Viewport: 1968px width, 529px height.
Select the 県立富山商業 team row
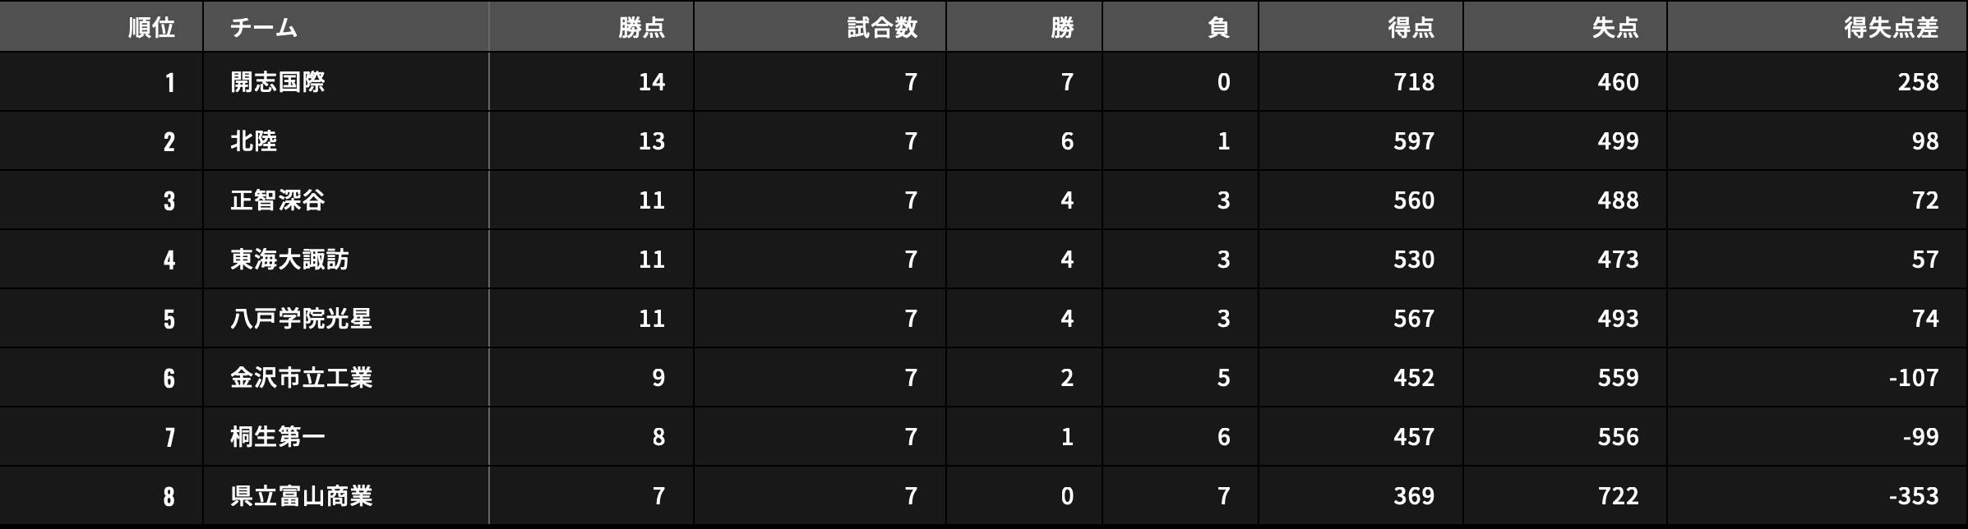pos(301,496)
